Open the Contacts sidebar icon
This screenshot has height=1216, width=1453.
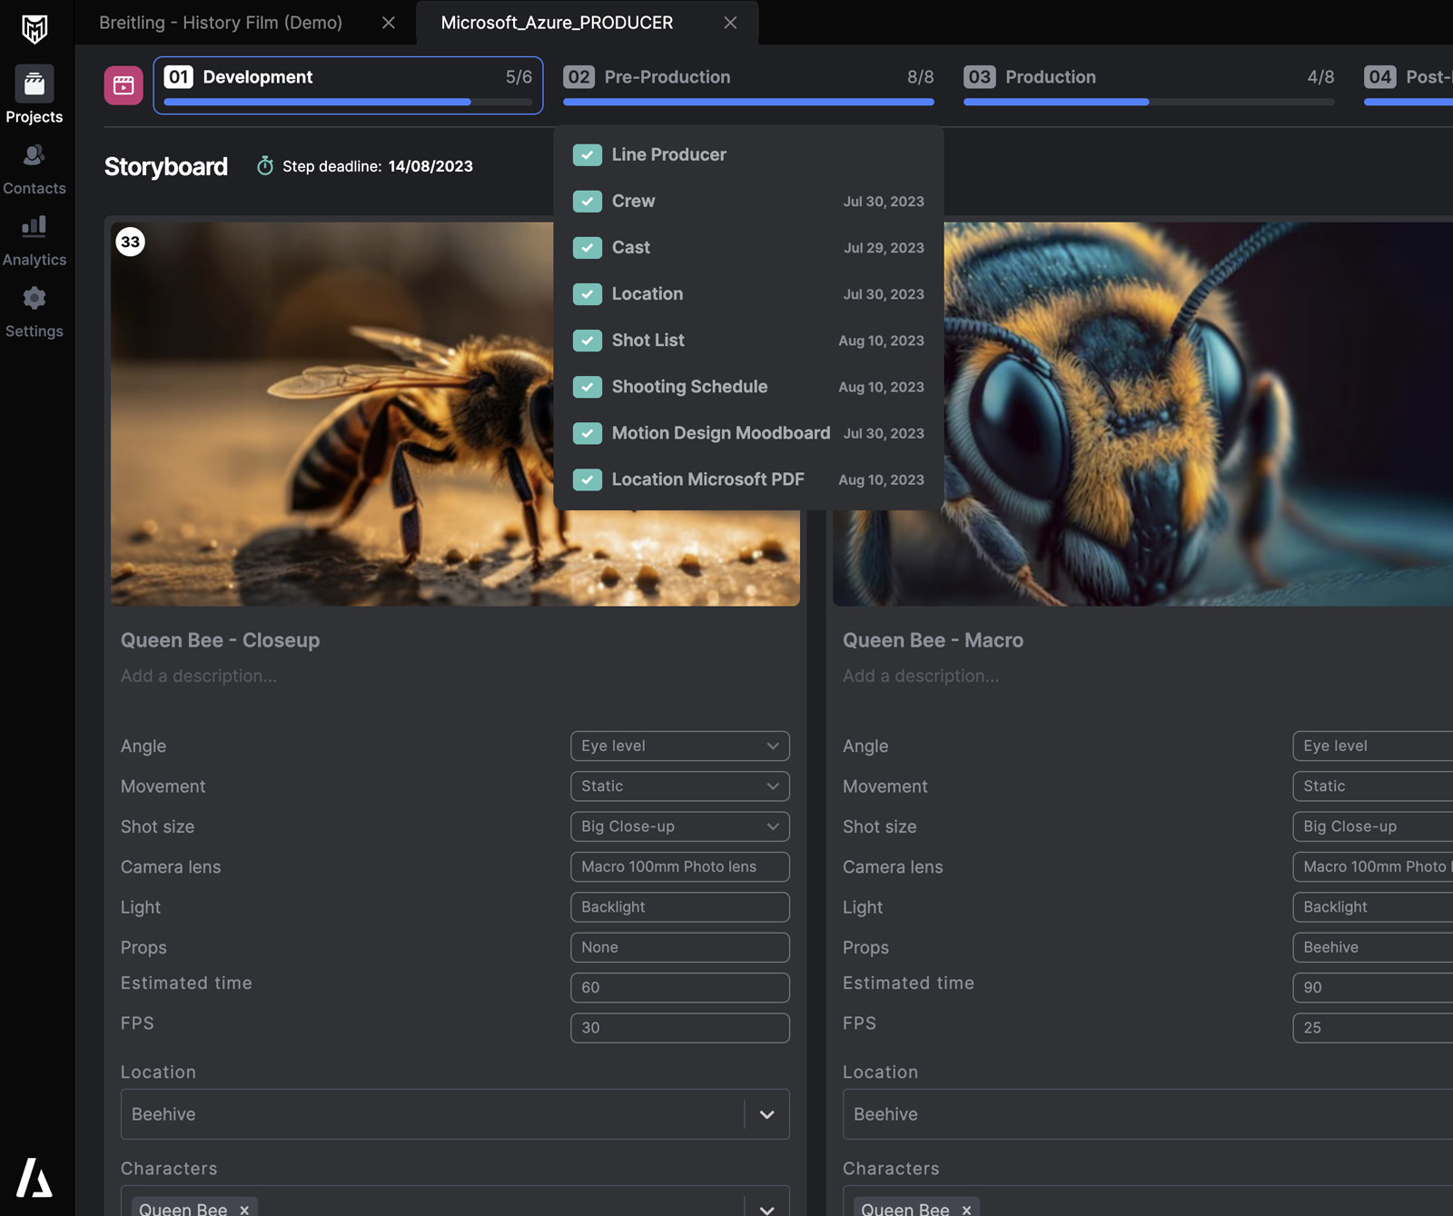click(35, 156)
